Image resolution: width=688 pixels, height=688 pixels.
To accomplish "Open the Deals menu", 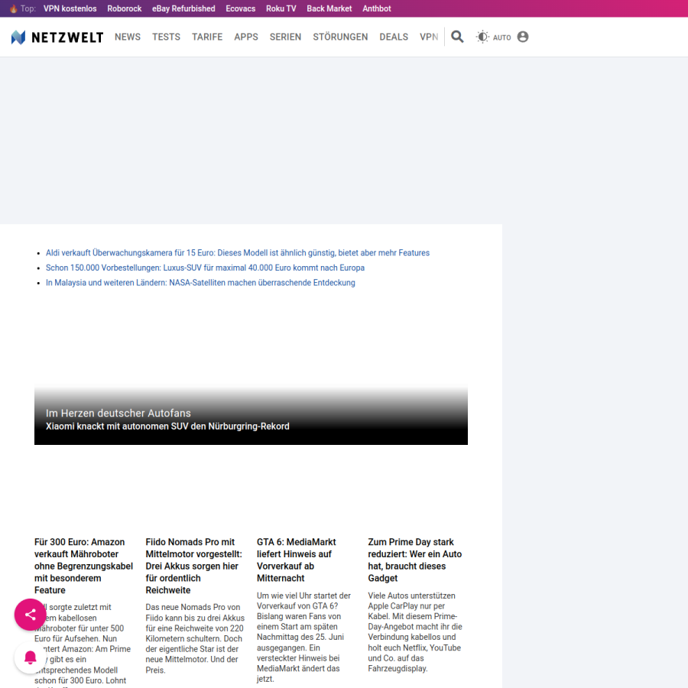I will 394,37.
